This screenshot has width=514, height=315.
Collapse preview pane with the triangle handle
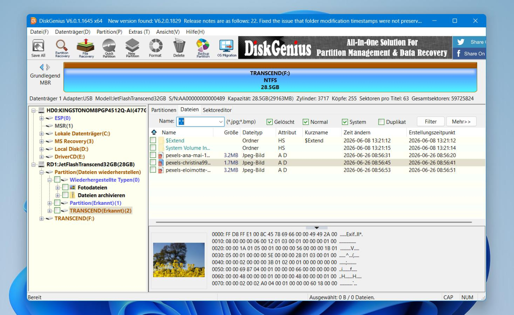click(x=316, y=228)
